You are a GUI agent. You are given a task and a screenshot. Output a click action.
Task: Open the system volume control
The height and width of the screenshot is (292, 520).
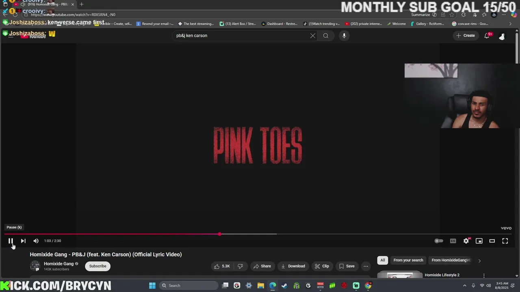tap(488, 286)
